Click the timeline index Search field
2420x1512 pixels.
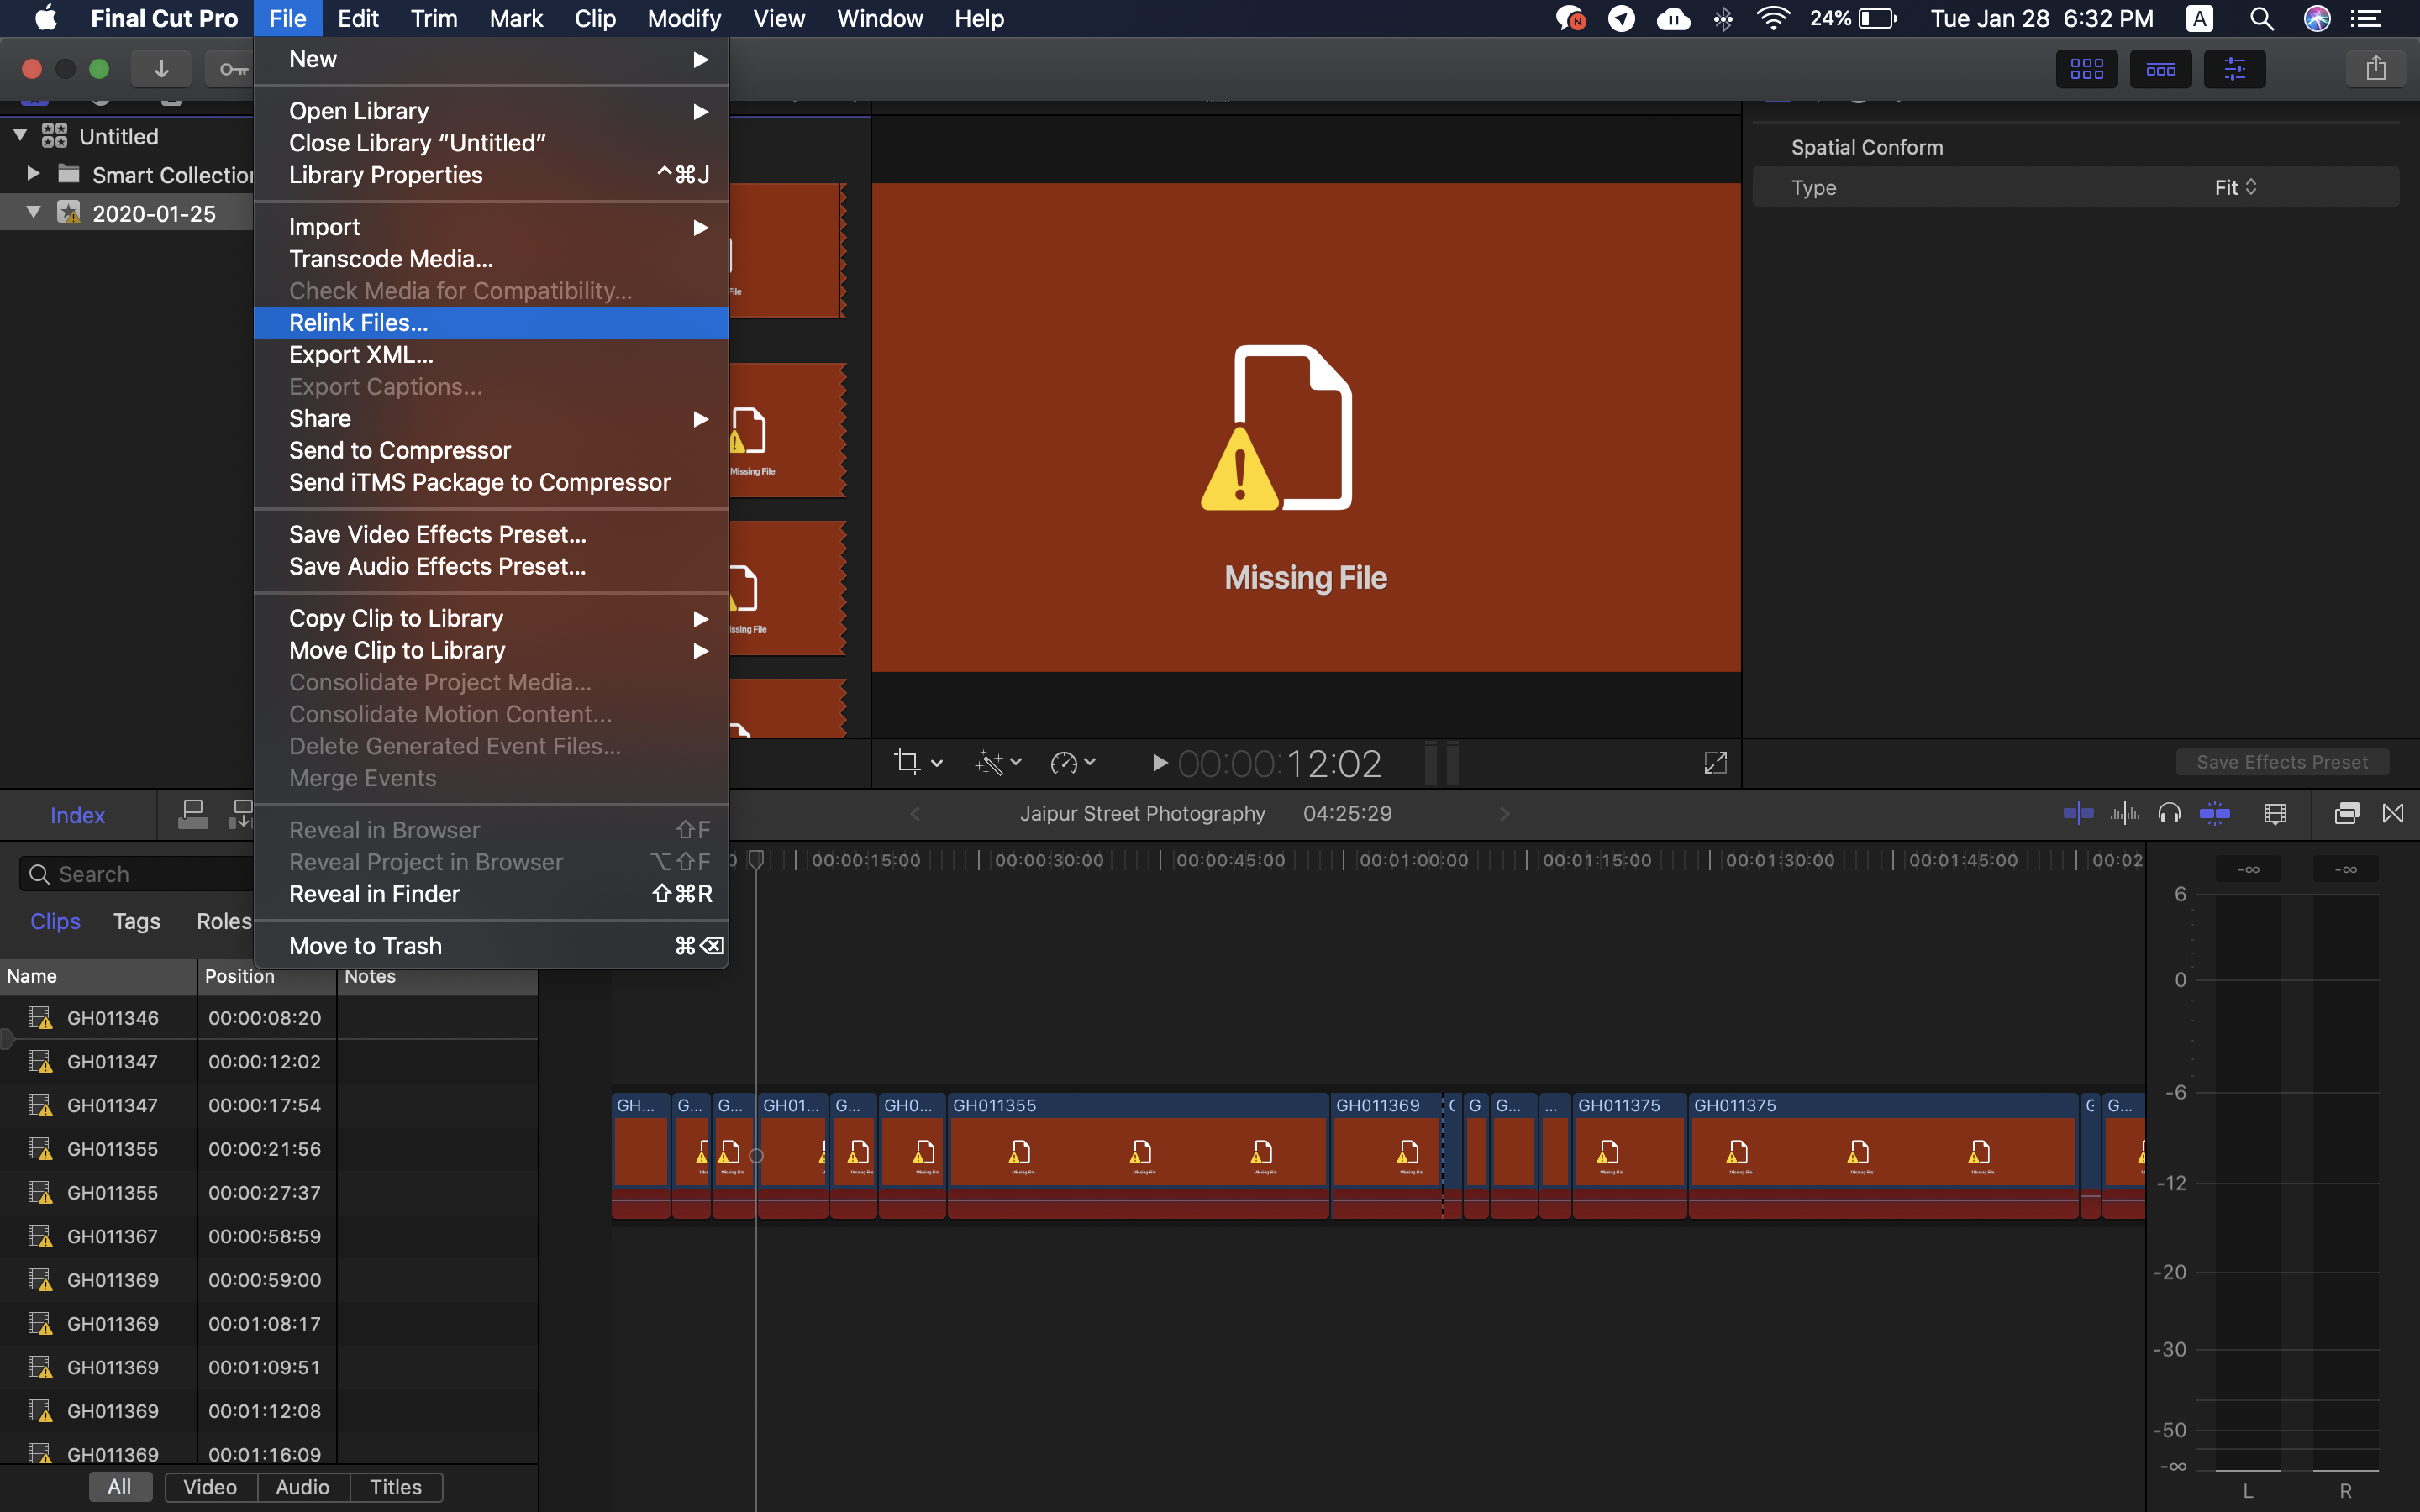click(140, 874)
